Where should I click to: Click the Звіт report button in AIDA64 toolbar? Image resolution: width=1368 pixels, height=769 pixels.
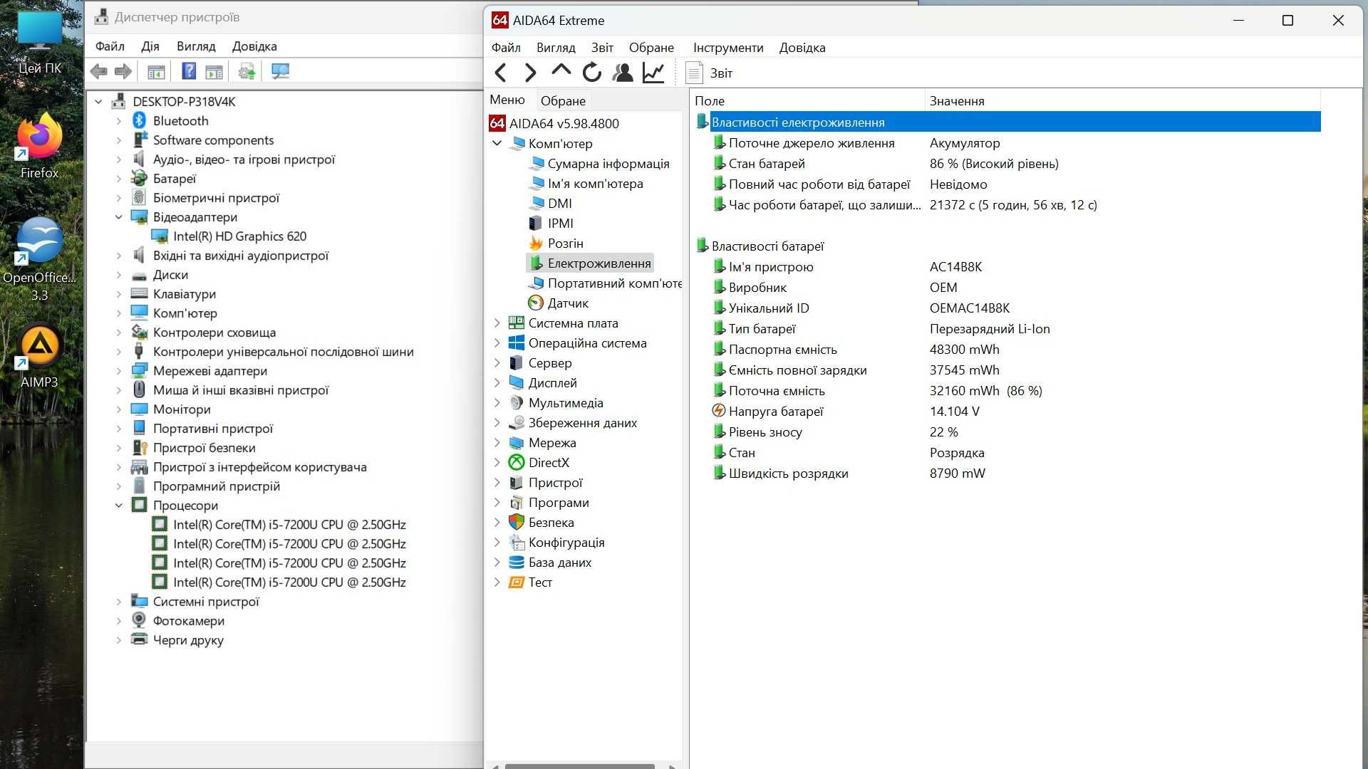[709, 73]
